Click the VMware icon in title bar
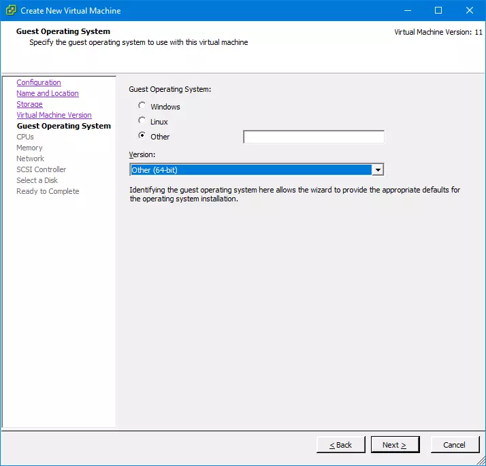This screenshot has width=486, height=466. [10, 10]
